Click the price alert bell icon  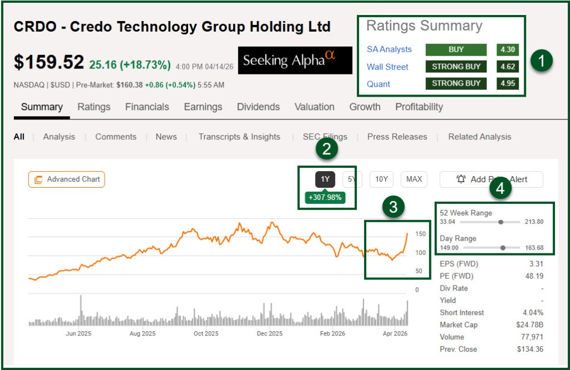point(461,179)
